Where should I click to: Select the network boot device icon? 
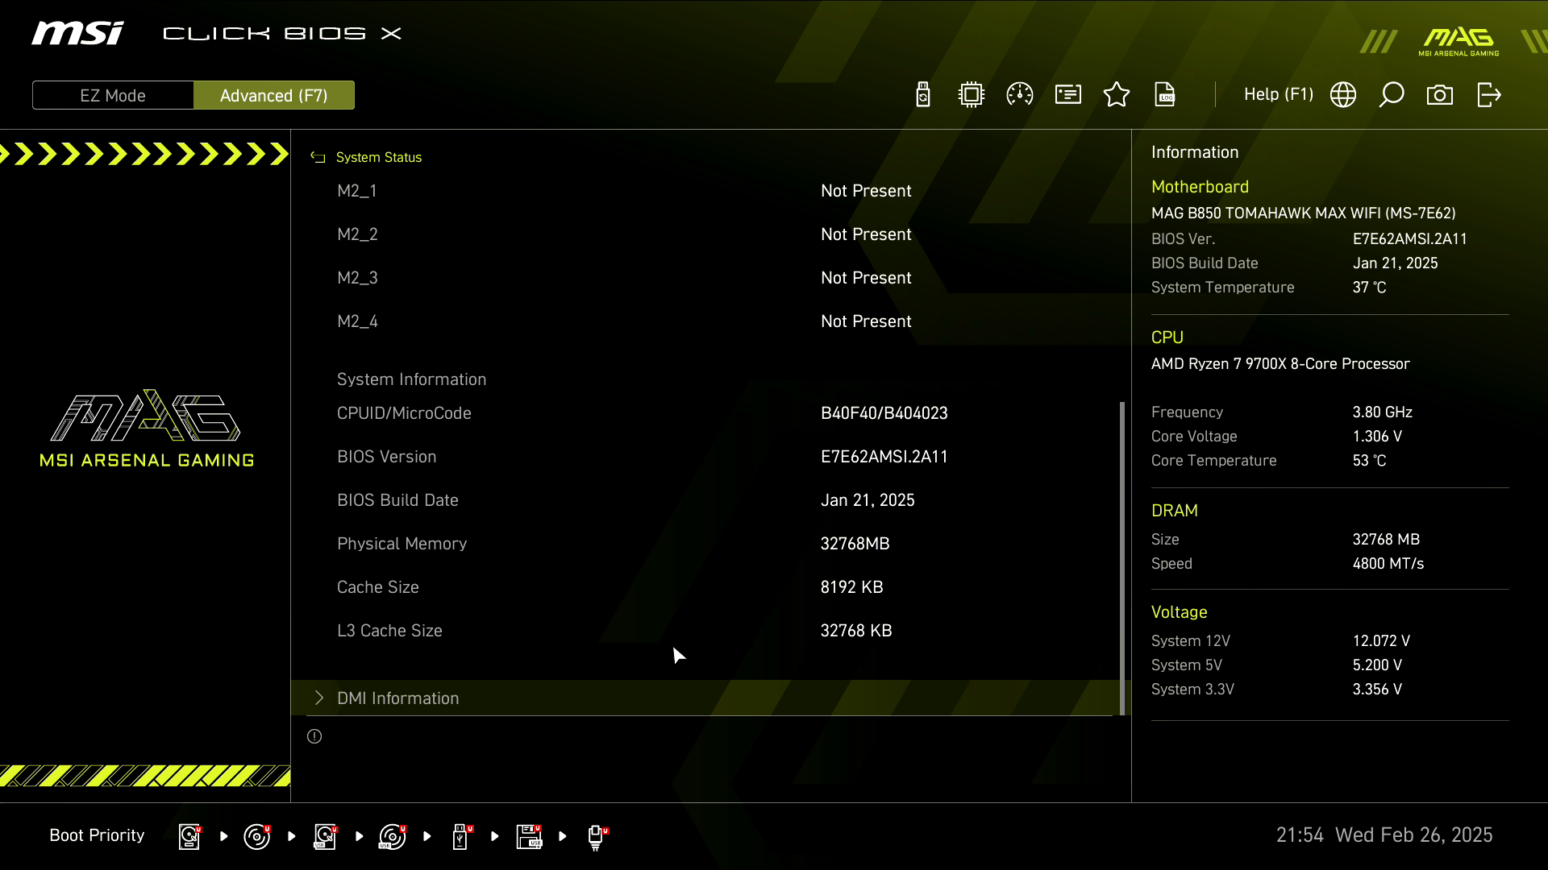click(597, 836)
